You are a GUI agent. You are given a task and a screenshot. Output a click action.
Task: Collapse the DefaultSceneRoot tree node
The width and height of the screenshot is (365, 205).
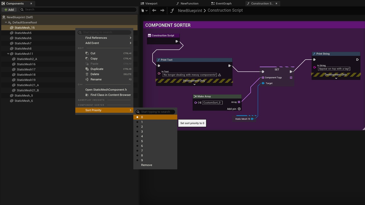coord(6,22)
